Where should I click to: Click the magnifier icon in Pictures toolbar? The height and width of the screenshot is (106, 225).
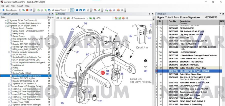tap(61, 18)
